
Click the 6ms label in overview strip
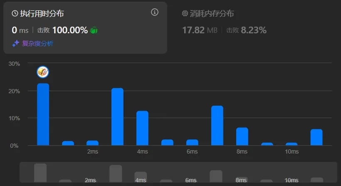pyautogui.click(x=191, y=180)
